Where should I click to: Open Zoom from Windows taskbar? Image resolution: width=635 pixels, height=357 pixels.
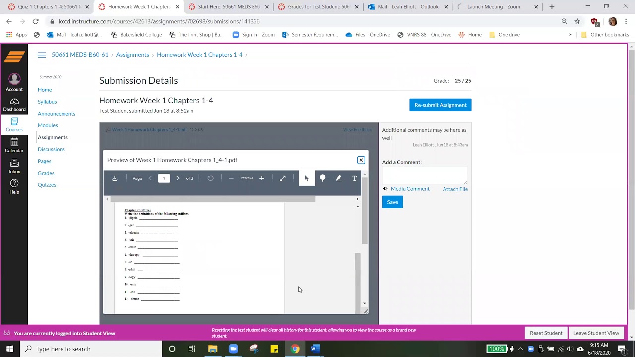[233, 349]
